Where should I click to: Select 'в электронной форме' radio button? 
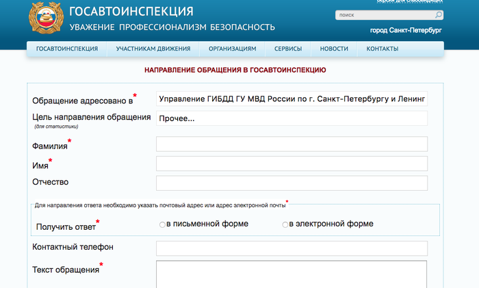pyautogui.click(x=285, y=224)
